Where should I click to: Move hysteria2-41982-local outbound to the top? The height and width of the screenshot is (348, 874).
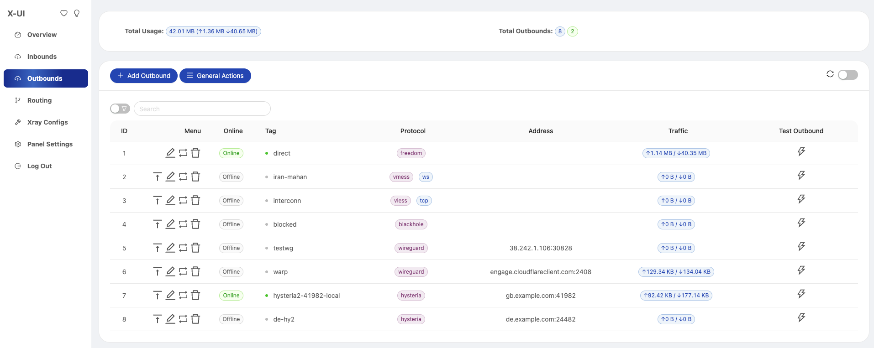(158, 295)
